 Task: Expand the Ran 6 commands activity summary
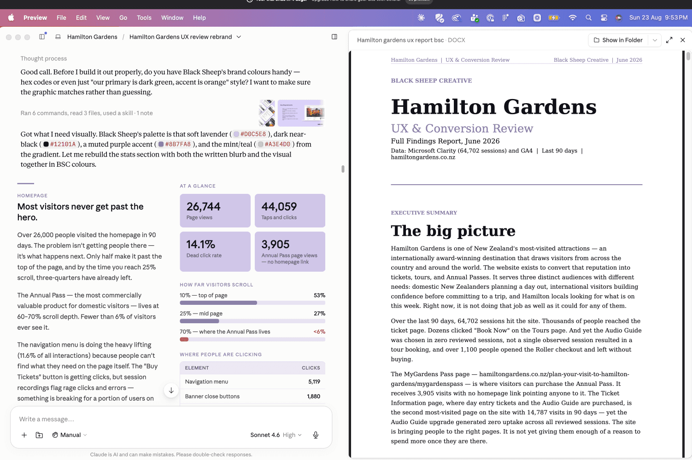pyautogui.click(x=87, y=113)
